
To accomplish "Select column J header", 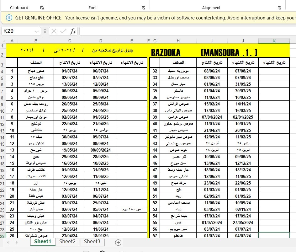I will (x=243, y=41).
